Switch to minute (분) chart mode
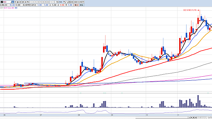This screenshot has width=212, height=119. tap(23, 2)
